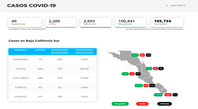198x109 pixels.
Task: Click black 65 map badge
Action: point(161,69)
